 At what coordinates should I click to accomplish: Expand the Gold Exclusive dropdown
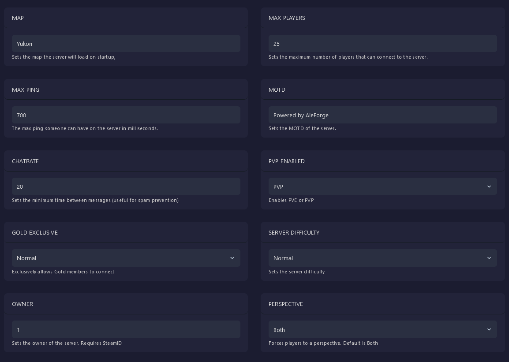126,258
